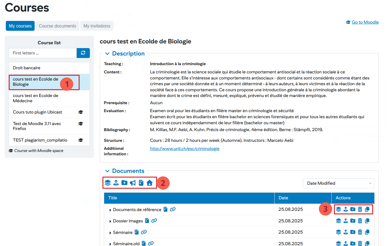Click the home icon in Documents toolbar
Screen dimensions: 387x246
point(150,183)
